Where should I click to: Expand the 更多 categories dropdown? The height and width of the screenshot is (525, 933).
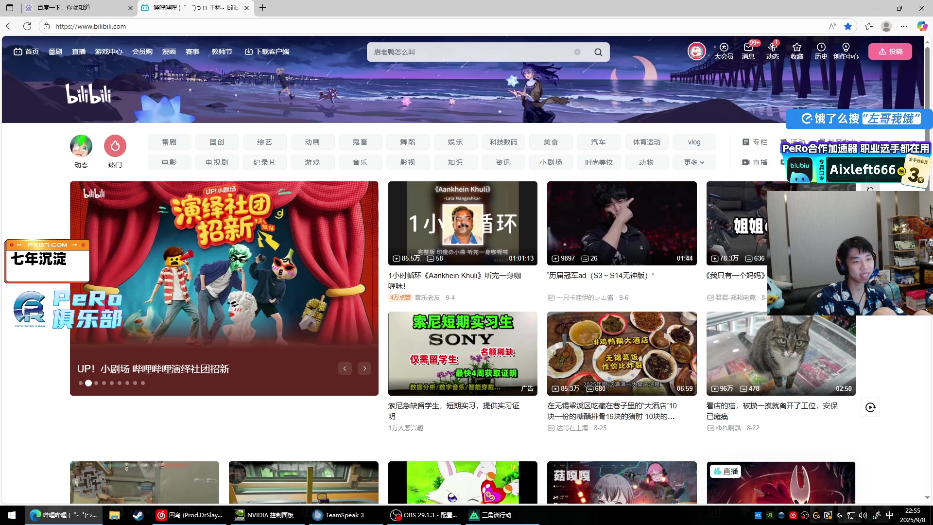(x=694, y=162)
